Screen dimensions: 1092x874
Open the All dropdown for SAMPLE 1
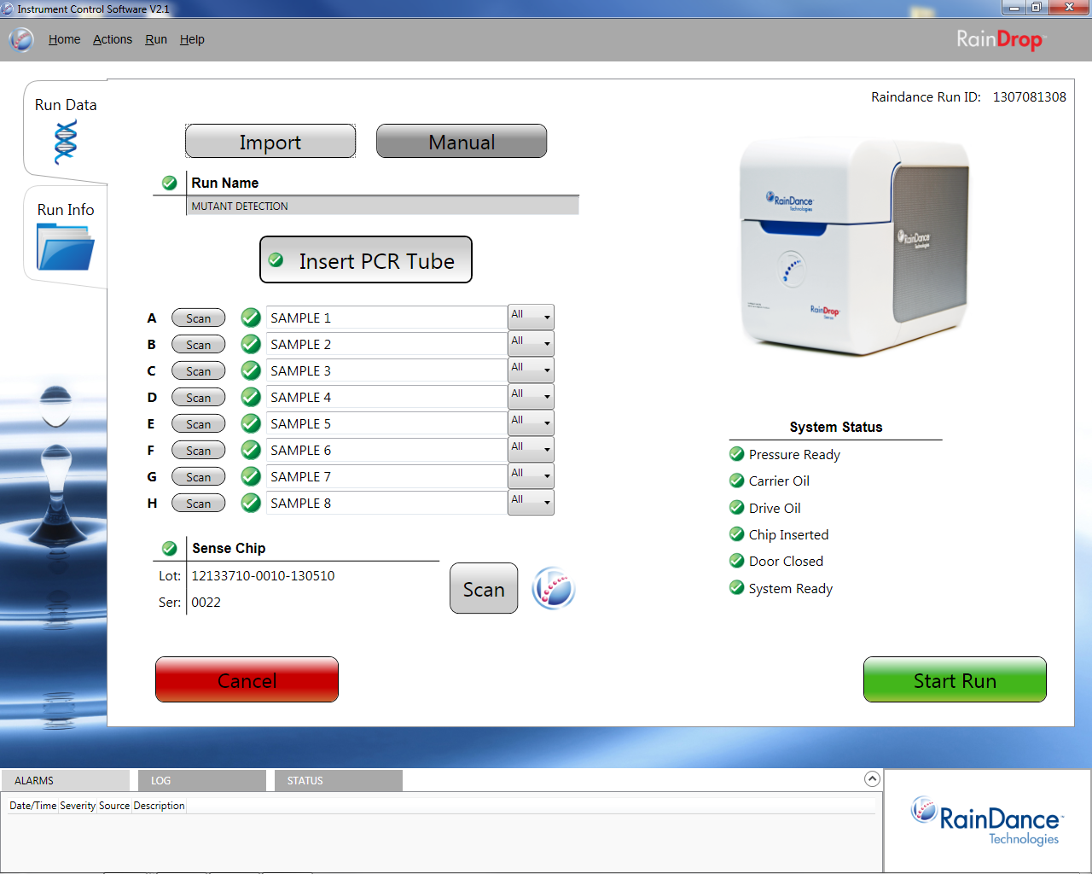click(x=531, y=318)
